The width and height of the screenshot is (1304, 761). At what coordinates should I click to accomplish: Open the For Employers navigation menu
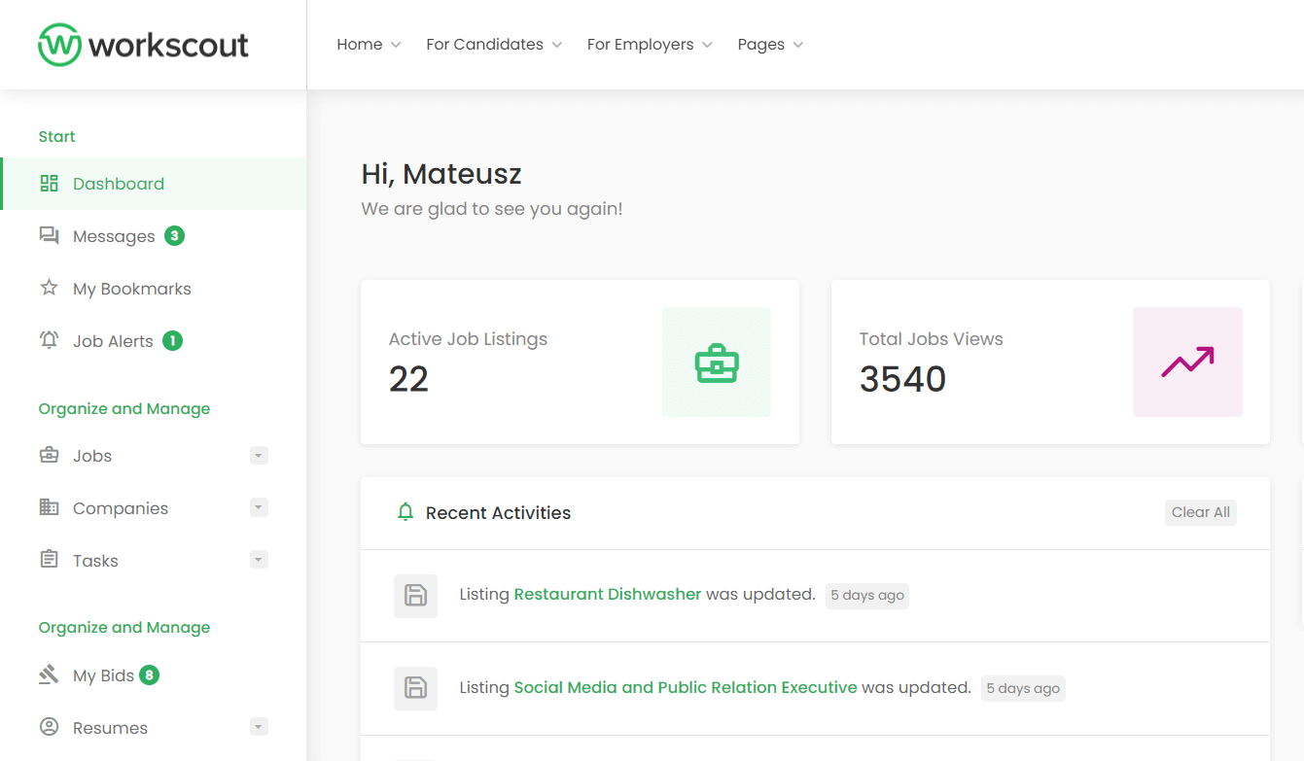650,45
